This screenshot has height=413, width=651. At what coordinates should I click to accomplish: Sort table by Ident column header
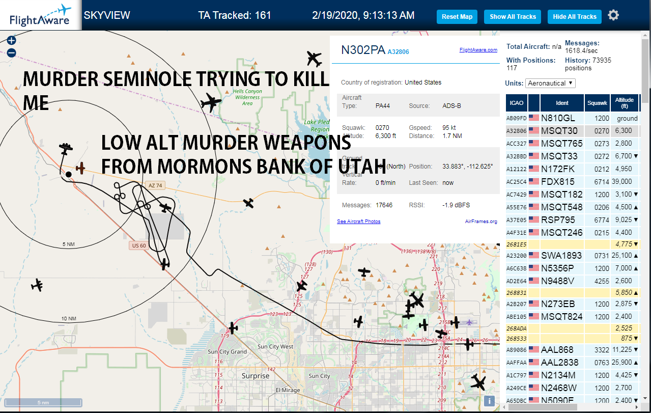click(x=562, y=103)
